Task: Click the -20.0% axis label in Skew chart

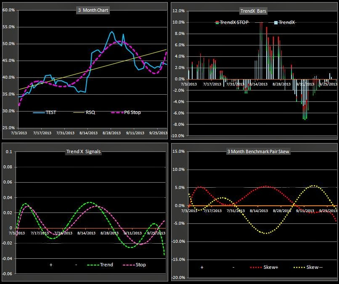Action: pos(178,278)
